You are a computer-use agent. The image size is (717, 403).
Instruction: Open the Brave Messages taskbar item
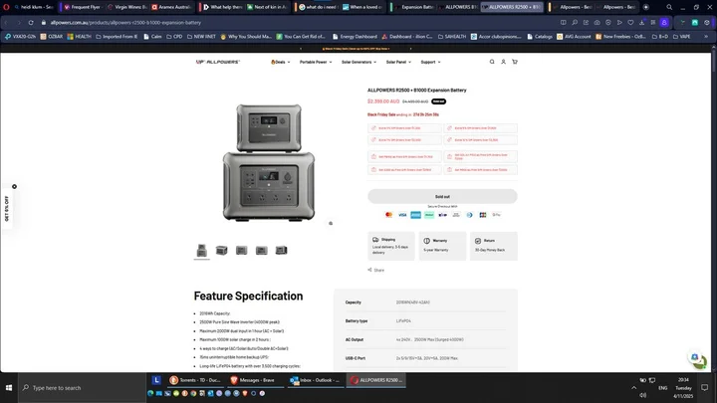tap(257, 380)
